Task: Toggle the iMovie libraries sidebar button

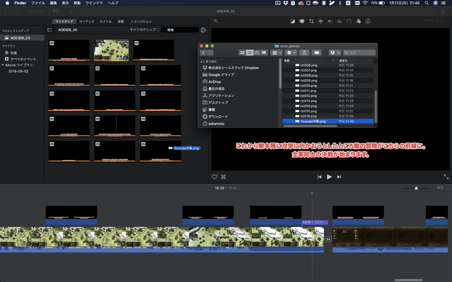Action: (x=49, y=30)
